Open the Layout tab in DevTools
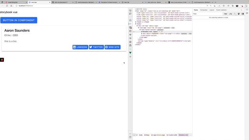This screenshot has width=249, height=140. [212, 10]
